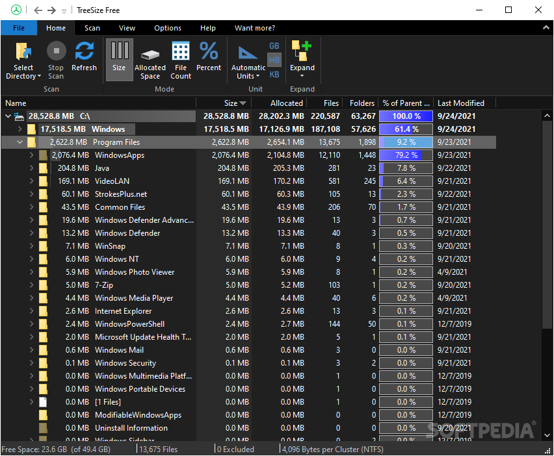This screenshot has height=456, width=554.
Task: Sort by the Last Modified column header
Action: coord(465,103)
